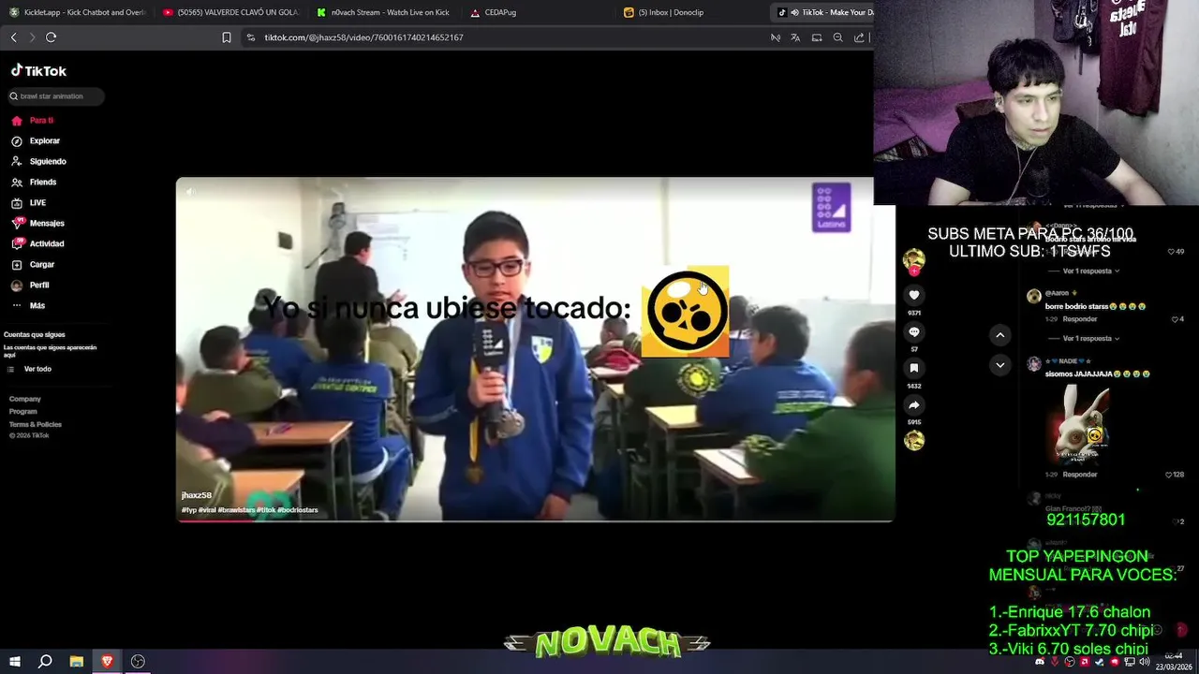Go back in browser
The height and width of the screenshot is (674, 1199).
coord(13,37)
